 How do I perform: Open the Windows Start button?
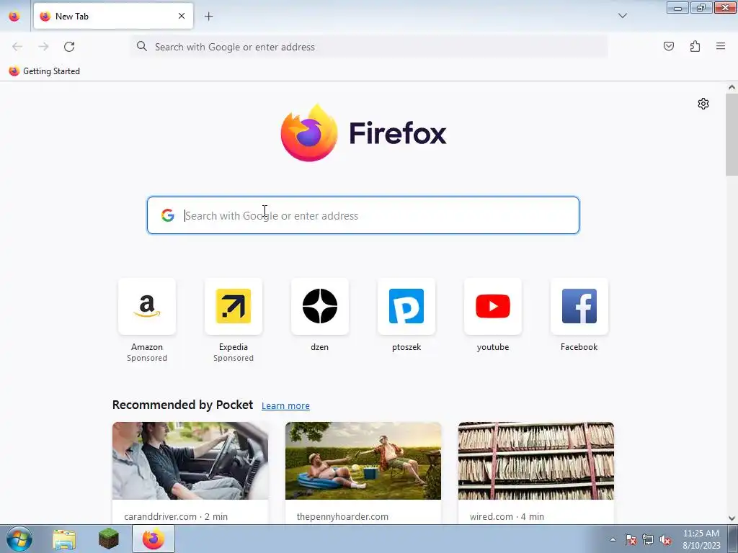point(19,539)
